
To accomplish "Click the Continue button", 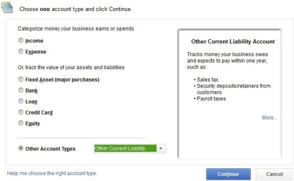I will pyautogui.click(x=228, y=174).
